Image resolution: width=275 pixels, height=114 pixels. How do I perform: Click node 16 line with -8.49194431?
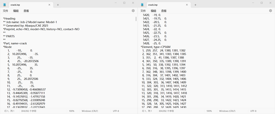pyautogui.click(x=26, y=104)
